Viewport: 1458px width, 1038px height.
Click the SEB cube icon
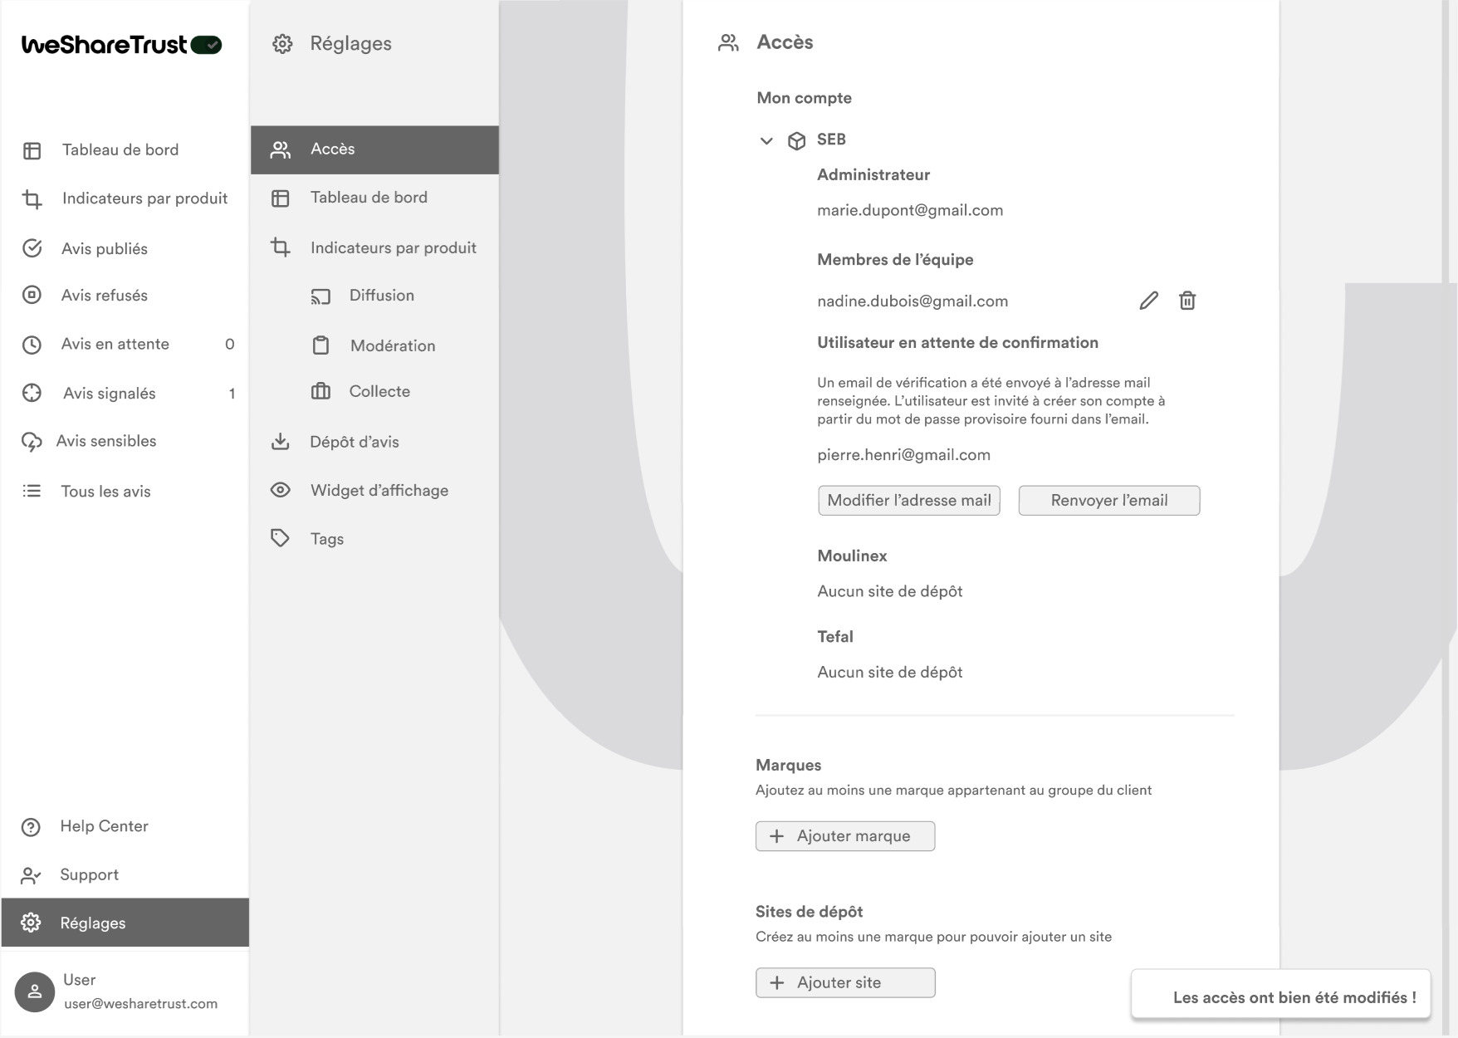[796, 140]
